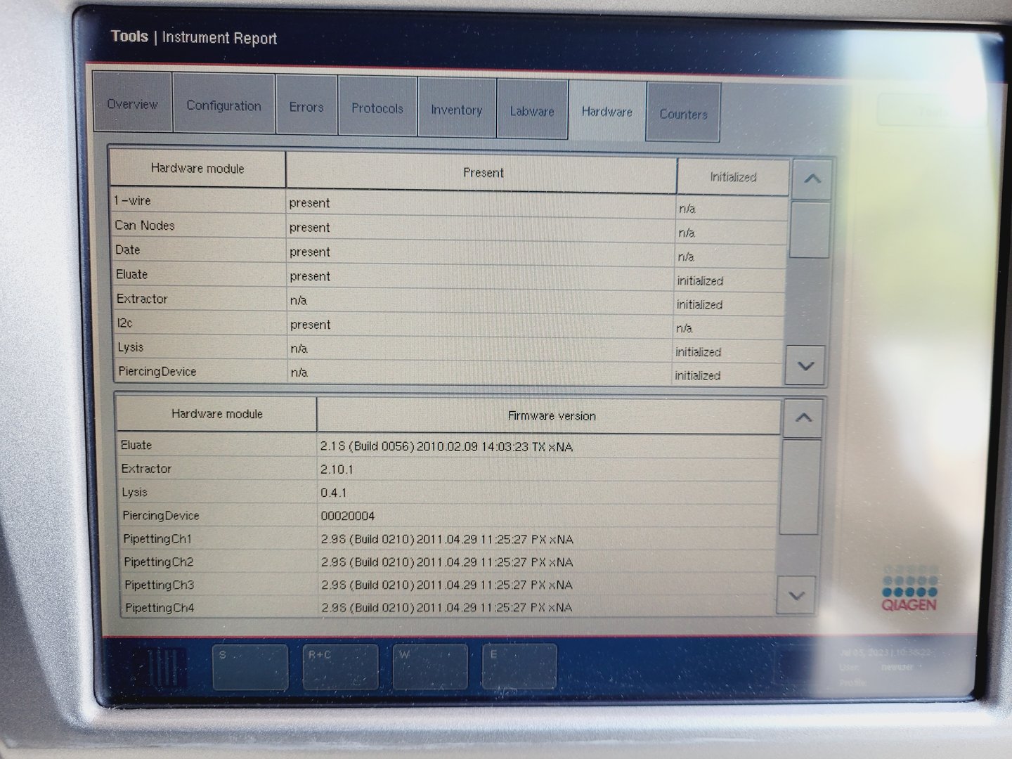This screenshot has width=1012, height=759.
Task: Open the Counters tab
Action: [683, 114]
